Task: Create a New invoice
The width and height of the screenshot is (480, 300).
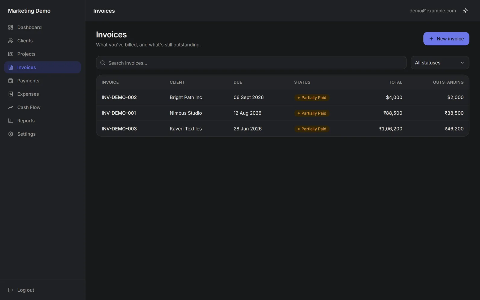Action: 446,39
